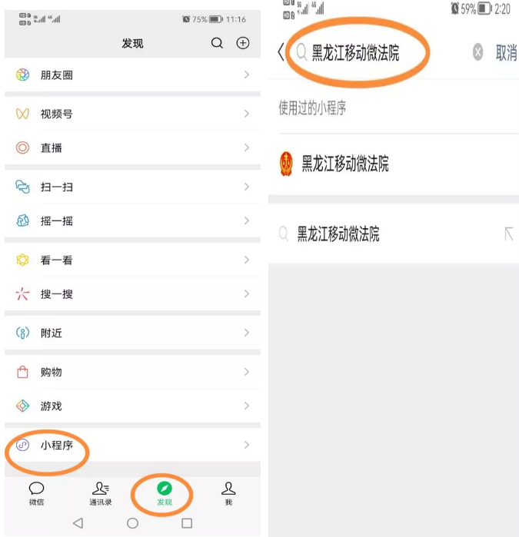Tap the Channels butterfly icon
Image resolution: width=519 pixels, height=537 pixels.
pos(22,114)
